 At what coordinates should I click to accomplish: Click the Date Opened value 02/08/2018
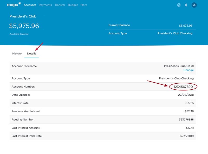186,95
